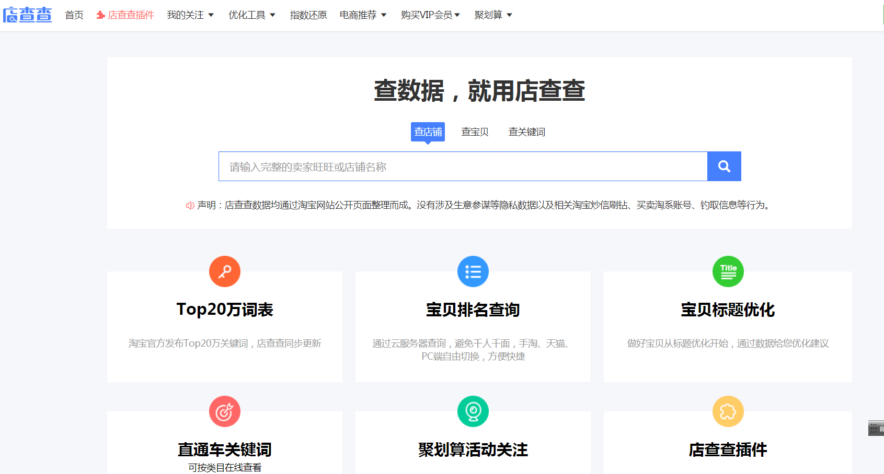Click the blue list 宝贝排名查询 icon
Viewport: 884px width, 474px height.
coord(473,271)
